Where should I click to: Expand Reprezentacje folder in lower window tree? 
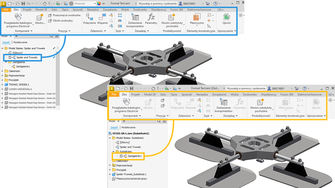[110, 165]
